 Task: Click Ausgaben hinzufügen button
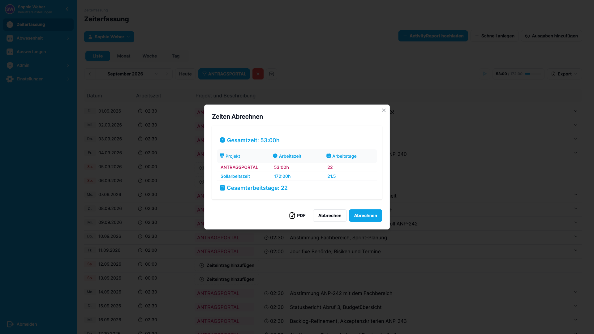point(551,36)
